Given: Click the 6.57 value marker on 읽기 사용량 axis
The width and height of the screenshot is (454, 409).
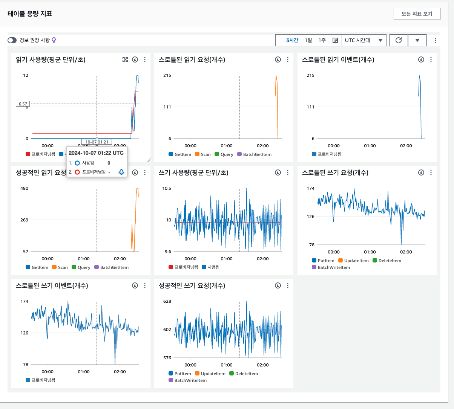Looking at the screenshot, I should pos(23,104).
